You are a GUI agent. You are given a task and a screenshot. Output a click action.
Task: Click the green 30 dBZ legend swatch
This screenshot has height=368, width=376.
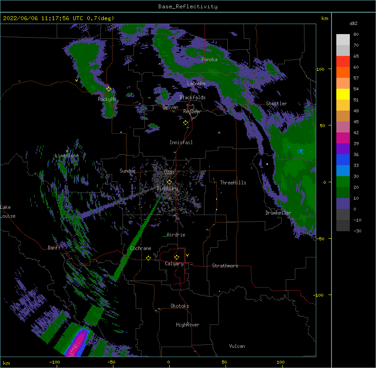(x=343, y=182)
